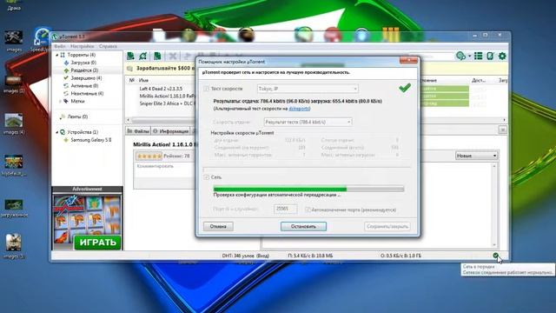
Task: Open the Tokyo, JP server dropdown
Action: pos(308,89)
